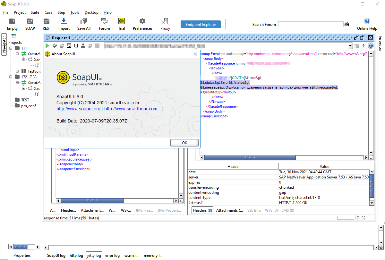Click the Import toolbar icon
The width and height of the screenshot is (385, 260).
[x=64, y=21]
